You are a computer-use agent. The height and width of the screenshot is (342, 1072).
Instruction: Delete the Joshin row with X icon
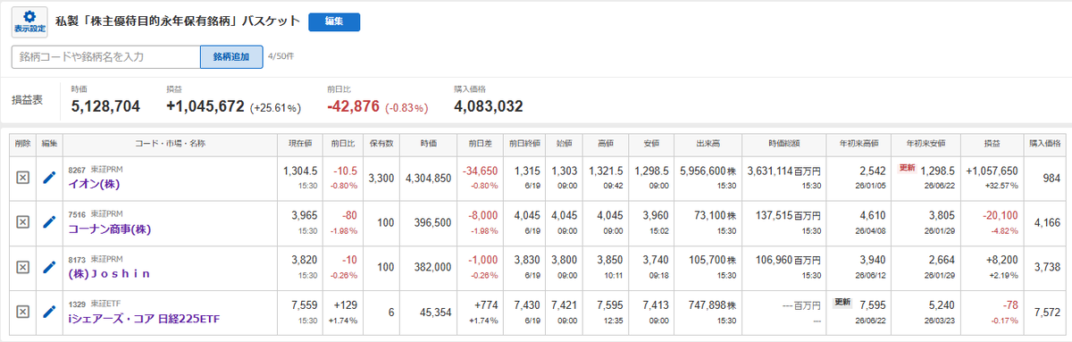click(23, 267)
